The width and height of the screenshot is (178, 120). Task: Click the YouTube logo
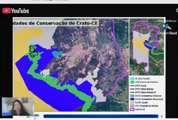16,11
